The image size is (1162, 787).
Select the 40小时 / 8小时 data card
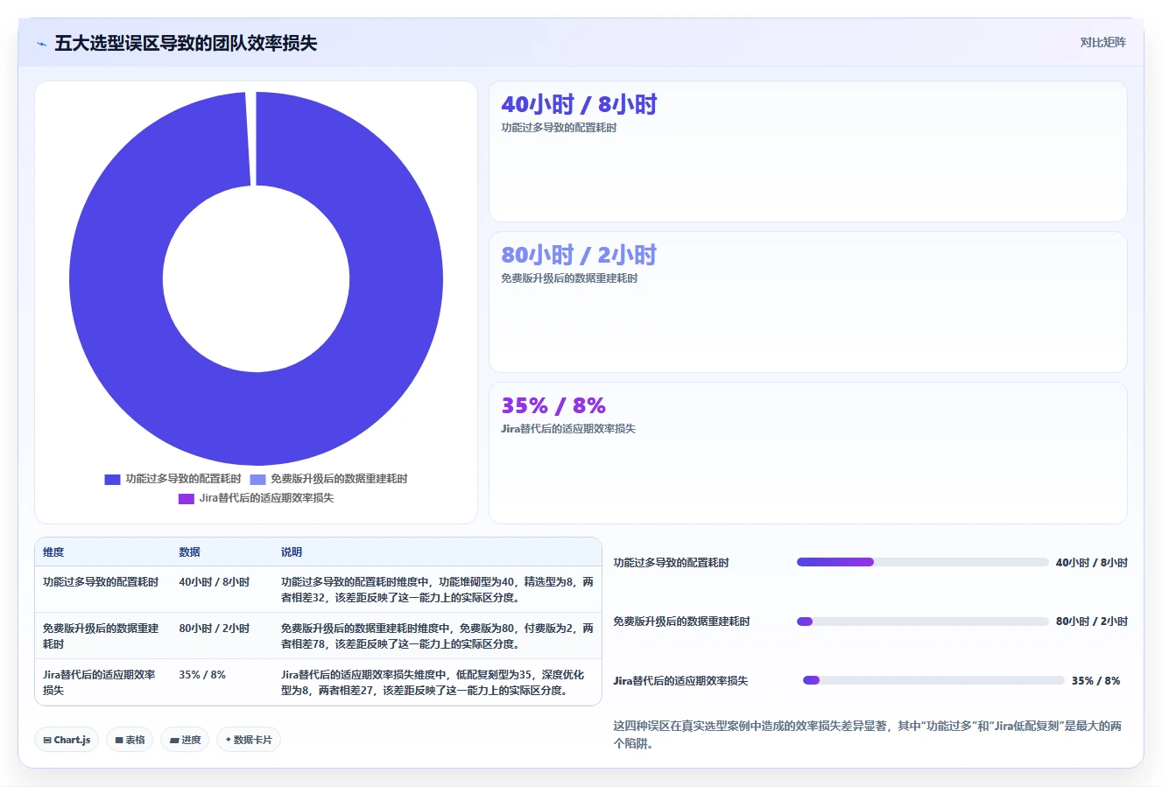[807, 151]
